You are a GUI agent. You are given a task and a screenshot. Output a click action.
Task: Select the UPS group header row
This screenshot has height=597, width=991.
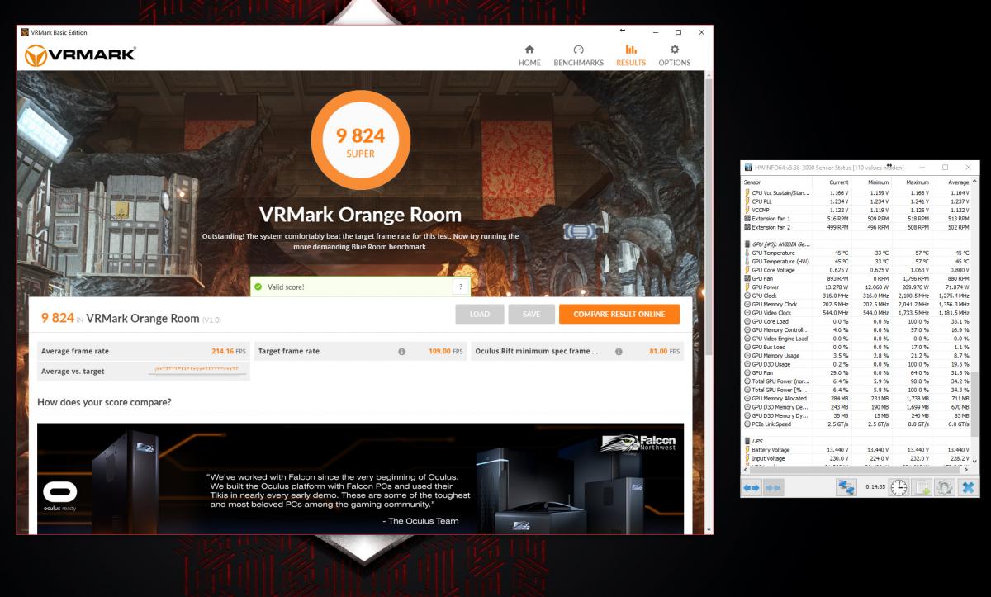[x=856, y=441]
